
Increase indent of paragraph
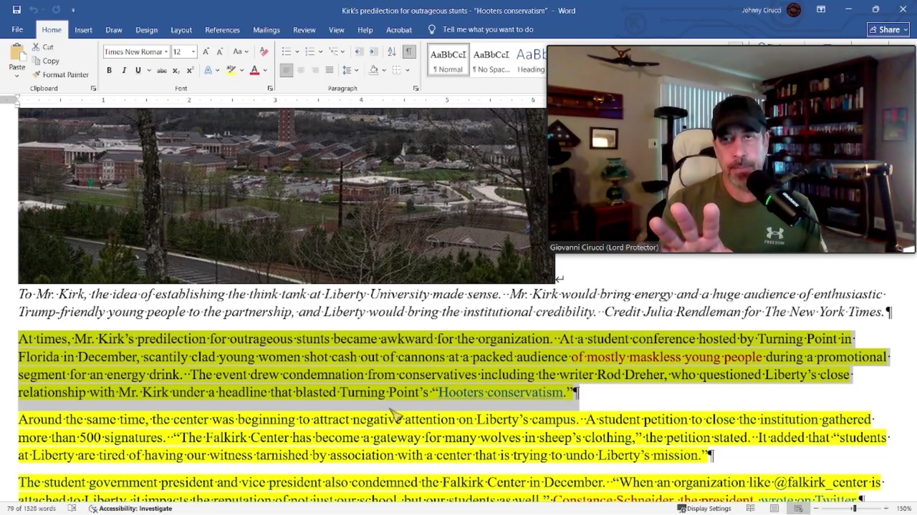[373, 51]
